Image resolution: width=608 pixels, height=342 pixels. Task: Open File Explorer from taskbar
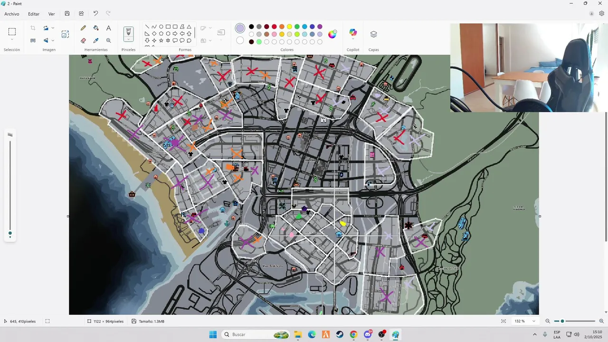(298, 334)
